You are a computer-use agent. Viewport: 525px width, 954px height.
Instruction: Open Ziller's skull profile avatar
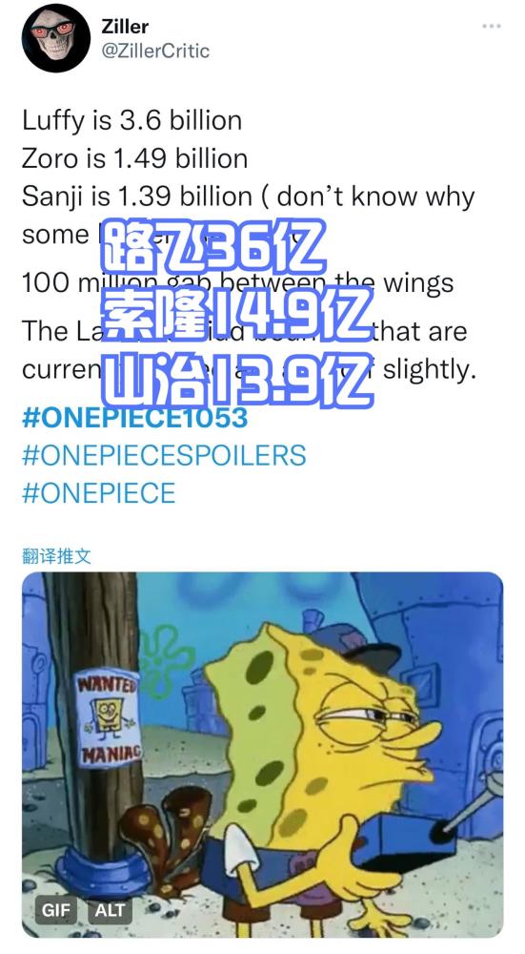[x=56, y=38]
